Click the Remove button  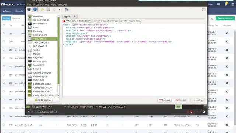(165, 100)
